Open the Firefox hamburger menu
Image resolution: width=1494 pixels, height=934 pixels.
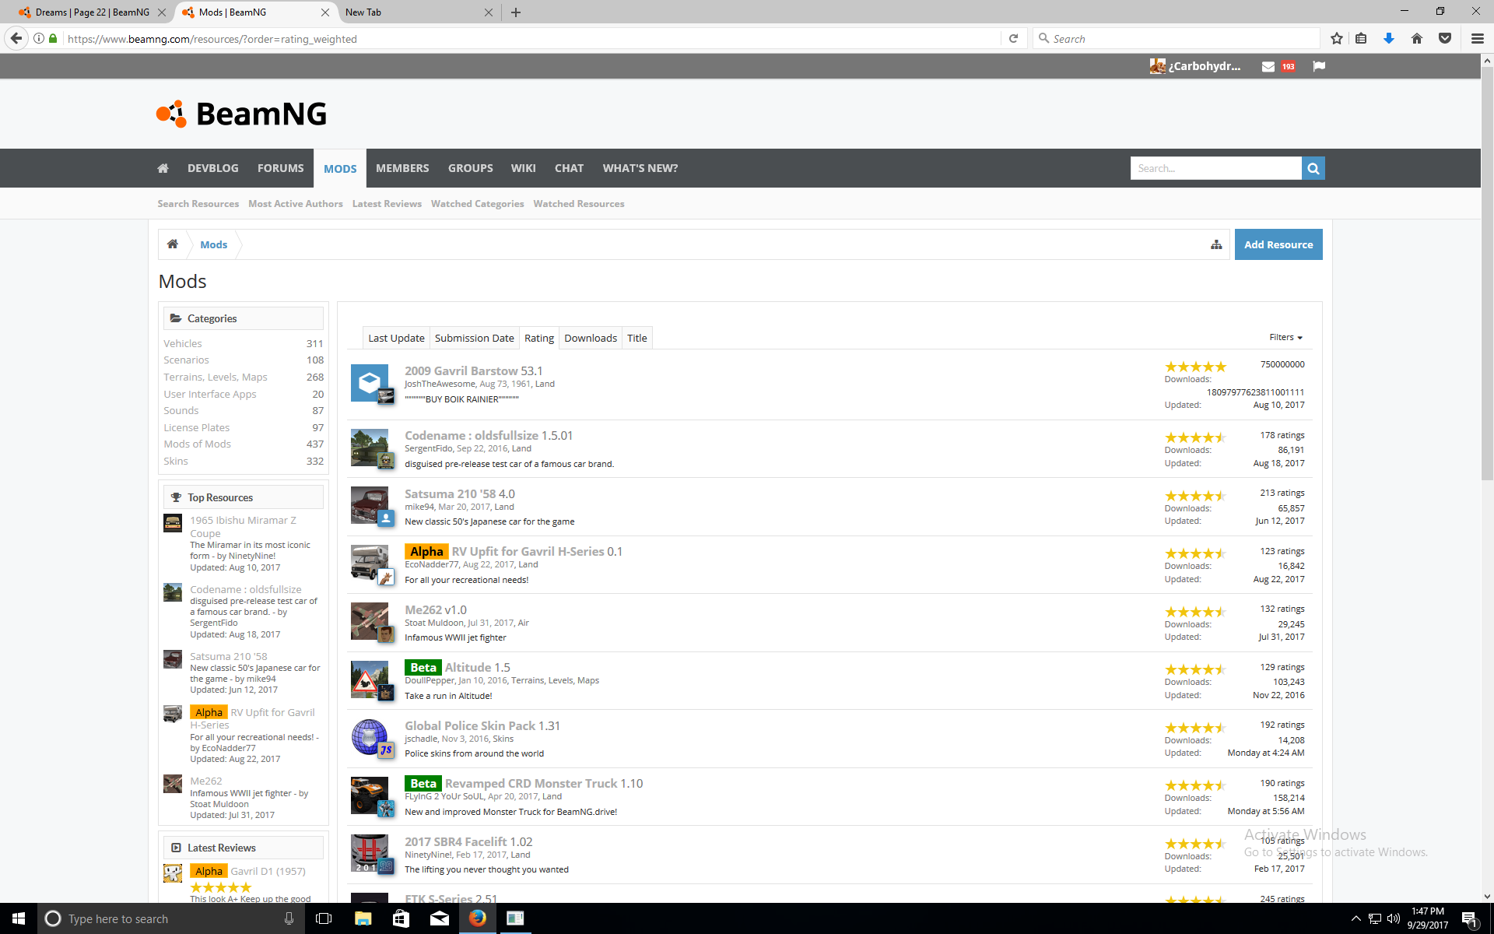[x=1477, y=38]
